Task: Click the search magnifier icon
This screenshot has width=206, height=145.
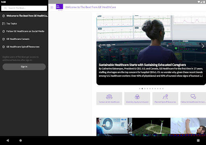Action: pyautogui.click(x=6, y=8)
